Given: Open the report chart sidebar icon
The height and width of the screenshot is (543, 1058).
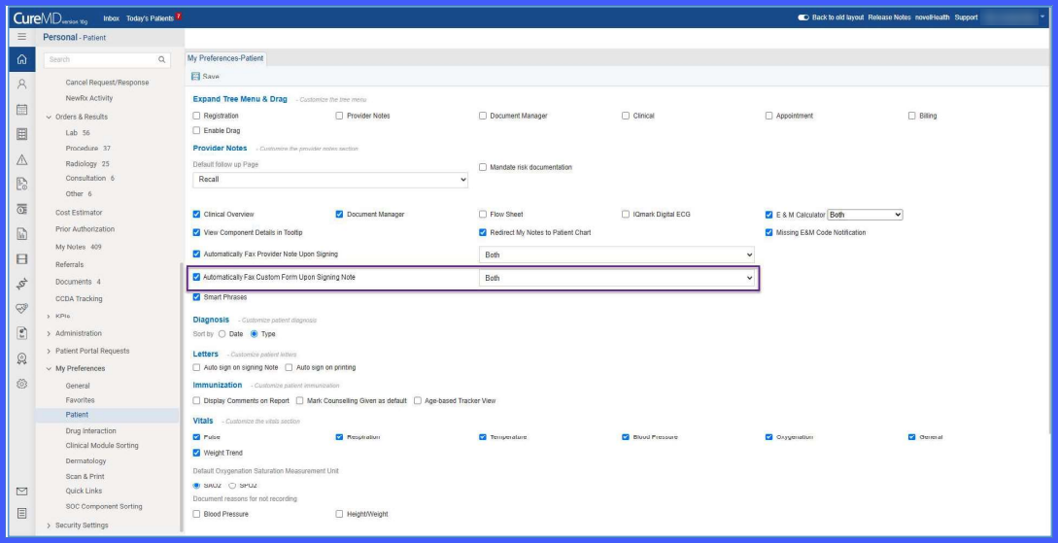Looking at the screenshot, I should 21,234.
